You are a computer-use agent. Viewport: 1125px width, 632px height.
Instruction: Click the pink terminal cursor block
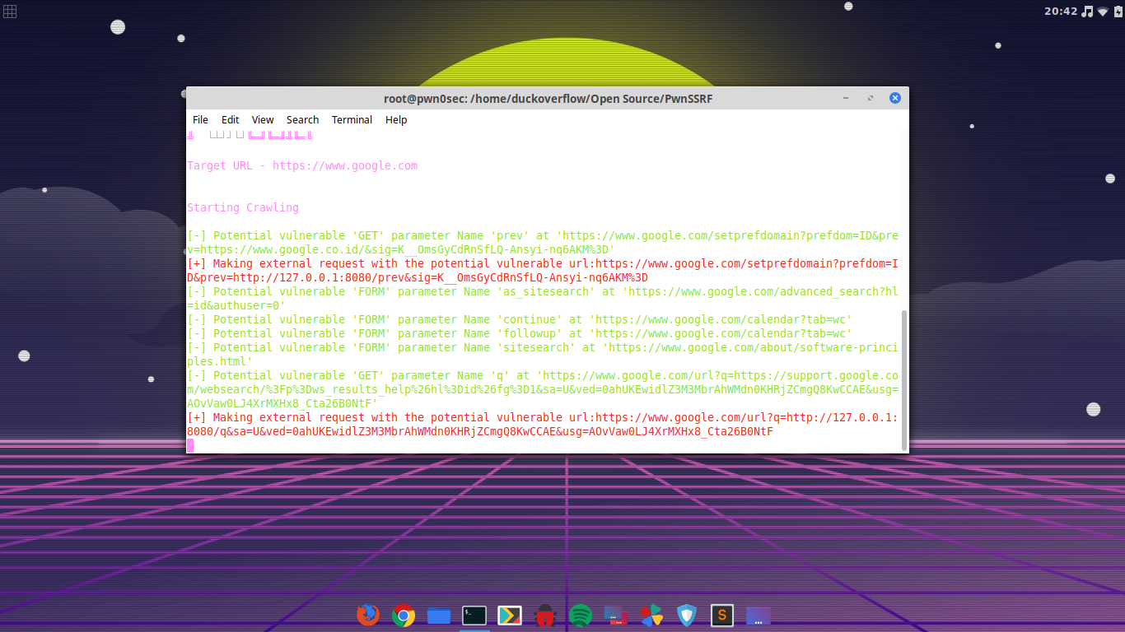click(190, 445)
